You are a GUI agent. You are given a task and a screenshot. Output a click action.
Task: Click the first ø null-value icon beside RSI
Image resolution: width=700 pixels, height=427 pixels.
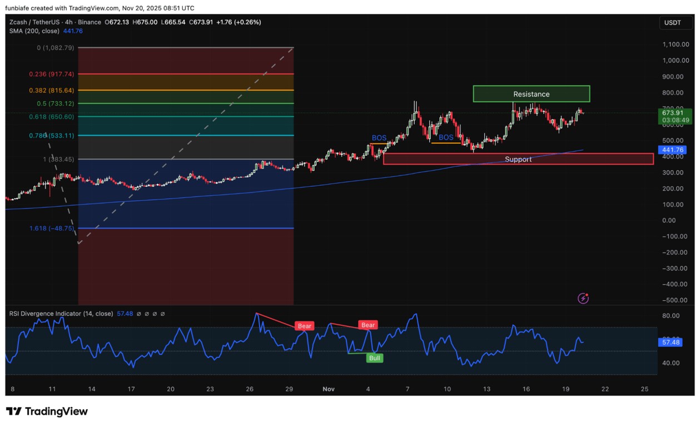click(x=138, y=314)
